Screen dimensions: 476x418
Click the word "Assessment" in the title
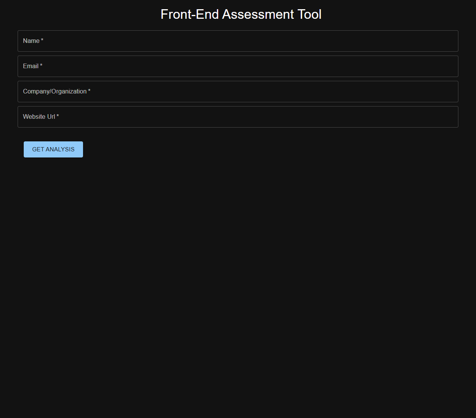tap(258, 14)
